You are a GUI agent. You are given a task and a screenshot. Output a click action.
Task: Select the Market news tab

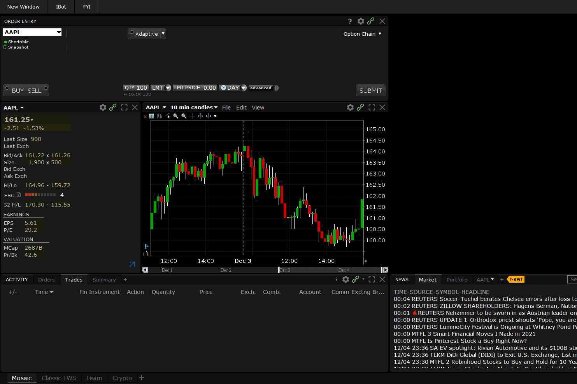pos(428,280)
